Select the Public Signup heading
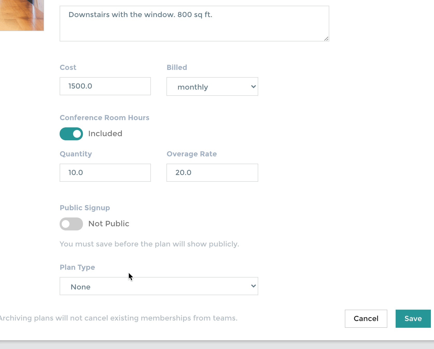 click(85, 208)
